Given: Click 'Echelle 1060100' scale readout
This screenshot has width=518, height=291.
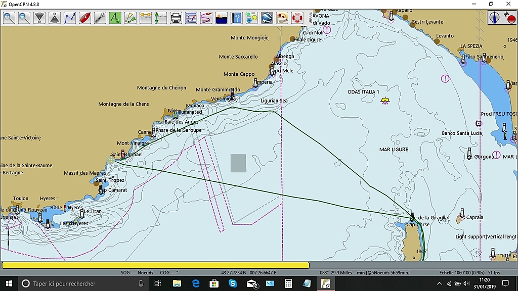Looking at the screenshot, I should tap(455, 272).
